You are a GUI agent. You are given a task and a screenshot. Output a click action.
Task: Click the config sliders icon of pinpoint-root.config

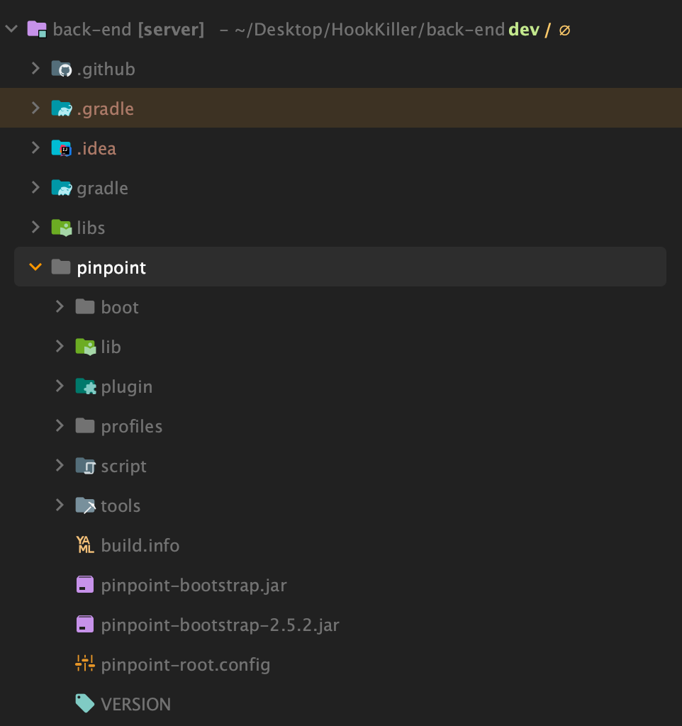tap(85, 664)
